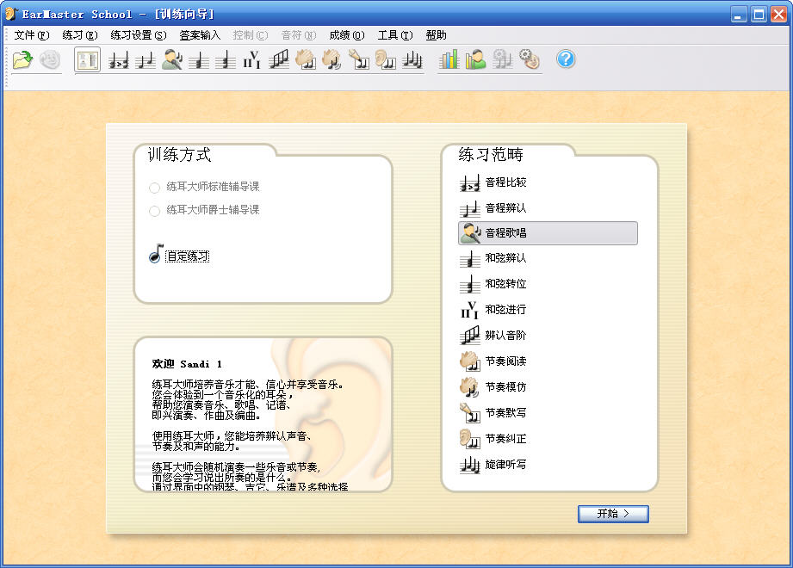This screenshot has height=568, width=793.
Task: Click the interval singing toolbar icon
Action: click(x=172, y=59)
